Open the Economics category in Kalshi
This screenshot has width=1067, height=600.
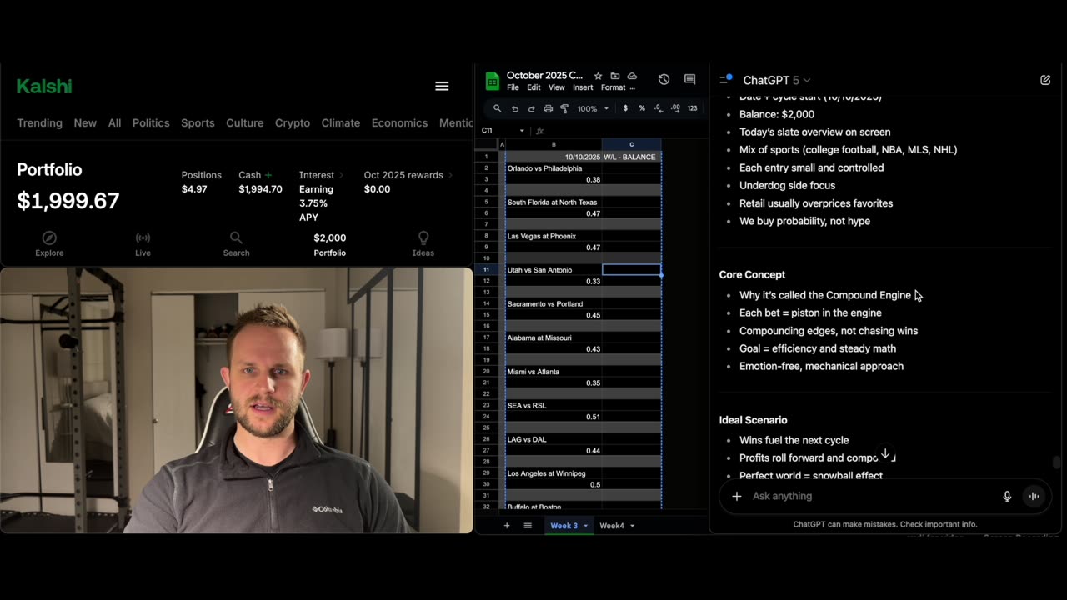pyautogui.click(x=399, y=122)
